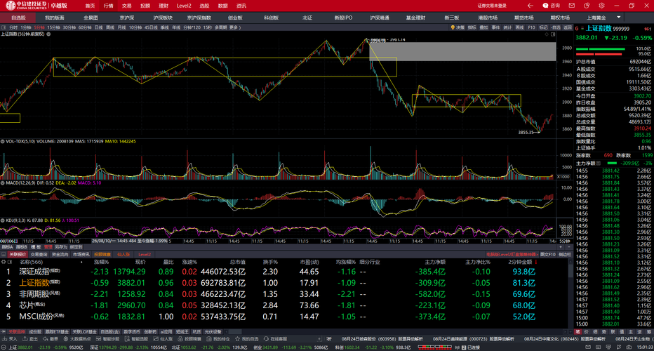
Task: Open 大数据热点 in the bottom toolbar
Action: pos(76,339)
